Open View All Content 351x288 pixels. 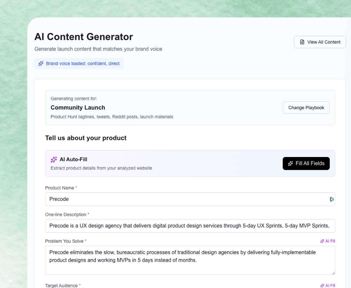coord(320,42)
